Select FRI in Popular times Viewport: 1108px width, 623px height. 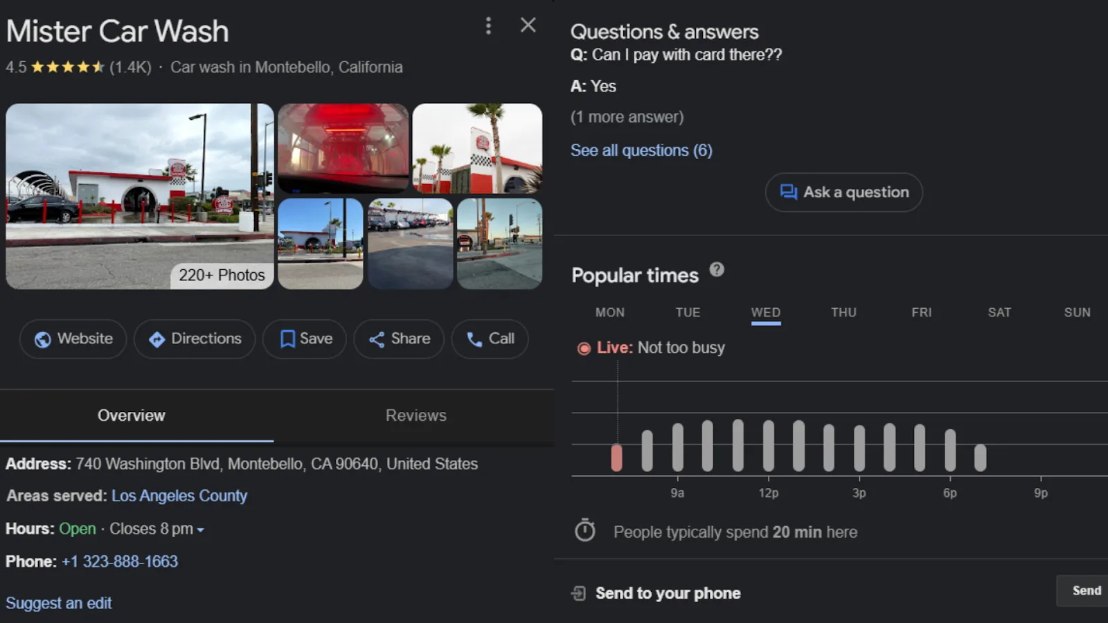coord(922,313)
